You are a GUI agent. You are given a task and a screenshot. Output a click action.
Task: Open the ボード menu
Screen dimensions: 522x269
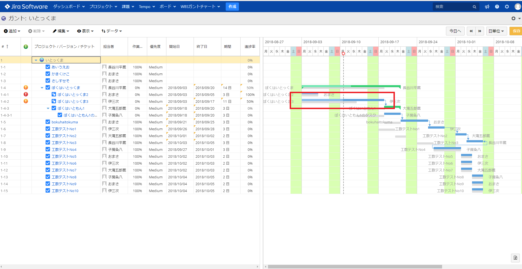tap(168, 7)
